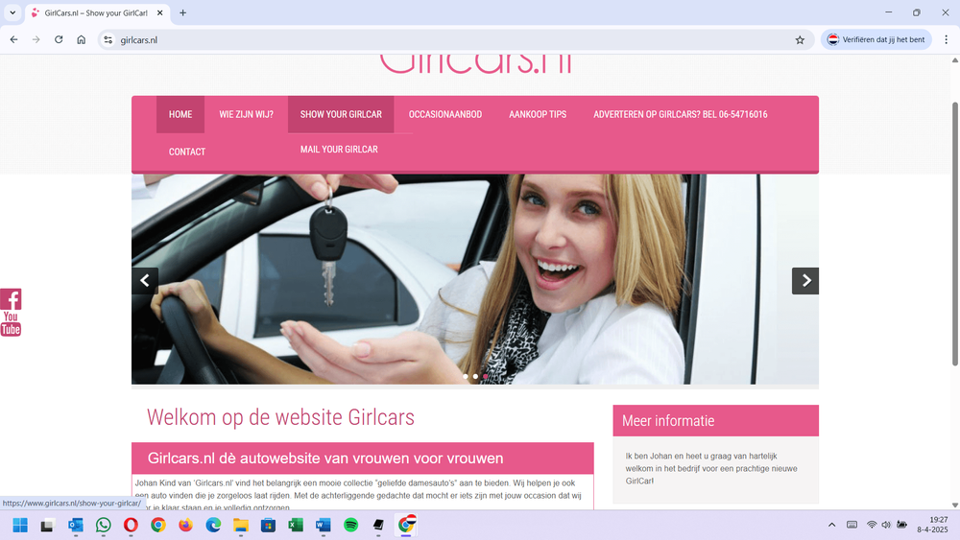Select the second slideshow dot indicator
This screenshot has height=540, width=960.
[476, 377]
